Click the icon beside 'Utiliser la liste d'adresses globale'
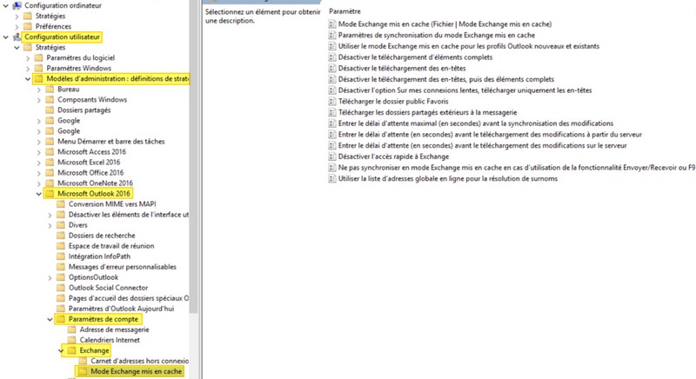Viewport: 696px width, 379px height. point(331,179)
